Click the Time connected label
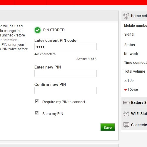147x147 pixels. (x=136, y=63)
